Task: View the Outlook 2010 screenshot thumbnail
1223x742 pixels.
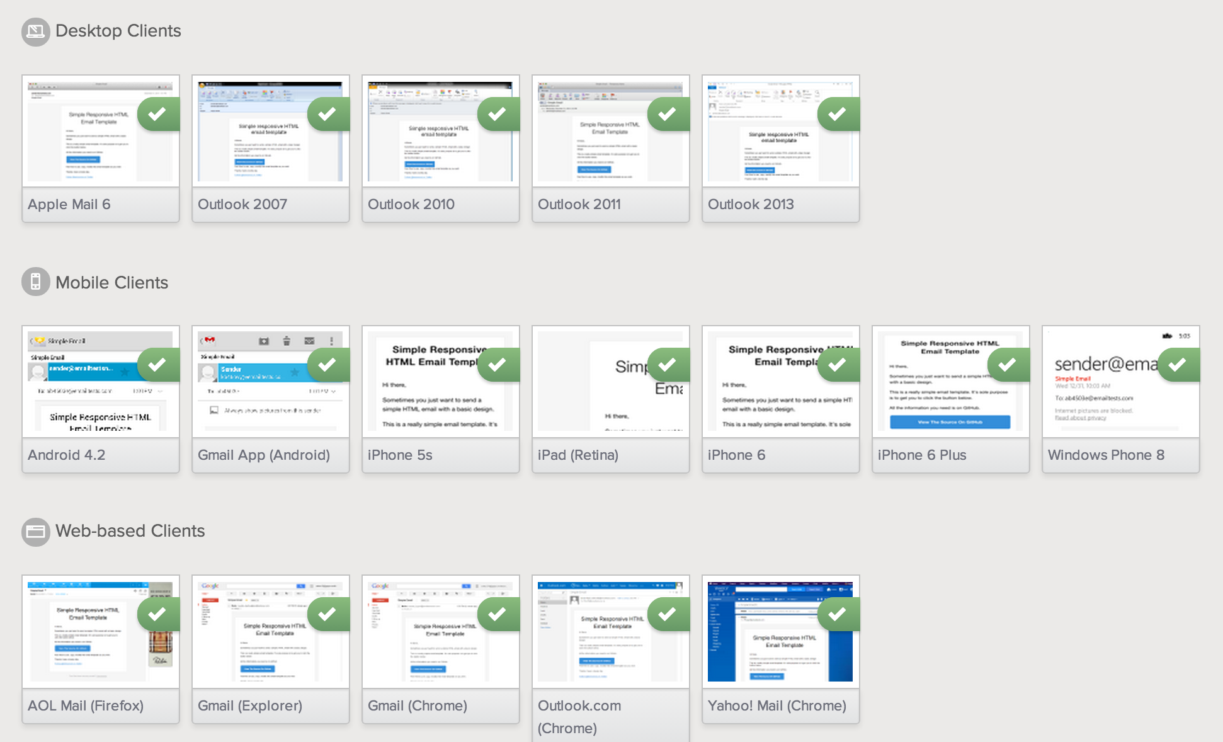Action: coord(440,132)
